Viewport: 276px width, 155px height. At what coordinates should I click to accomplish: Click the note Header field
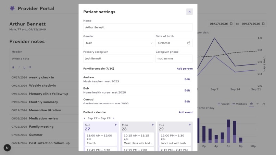coord(44,52)
